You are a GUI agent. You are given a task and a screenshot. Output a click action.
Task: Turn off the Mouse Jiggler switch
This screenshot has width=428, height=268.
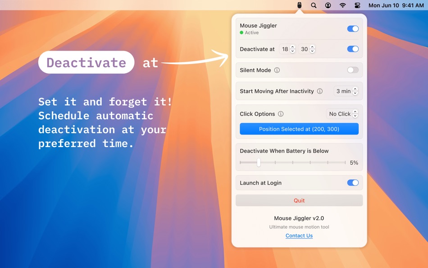point(353,29)
